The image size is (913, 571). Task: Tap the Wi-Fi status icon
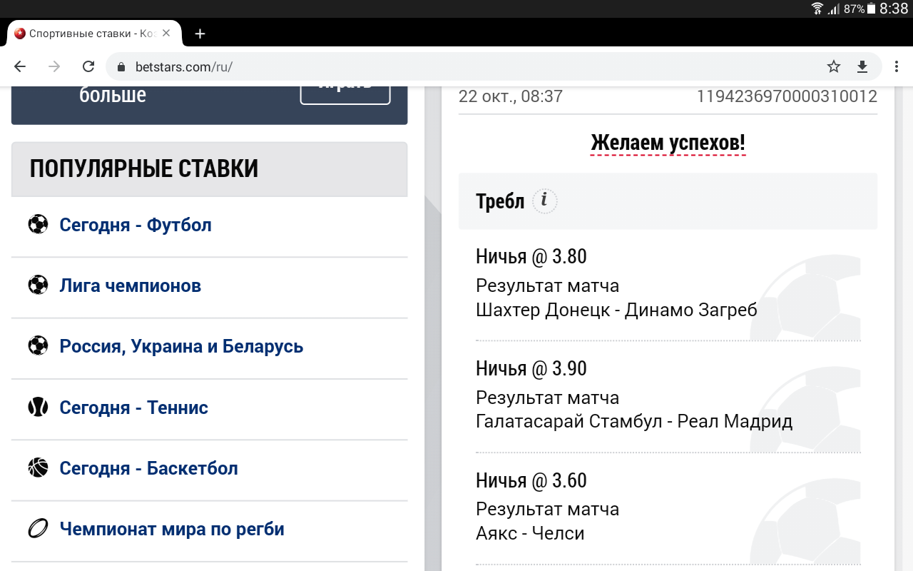[817, 9]
